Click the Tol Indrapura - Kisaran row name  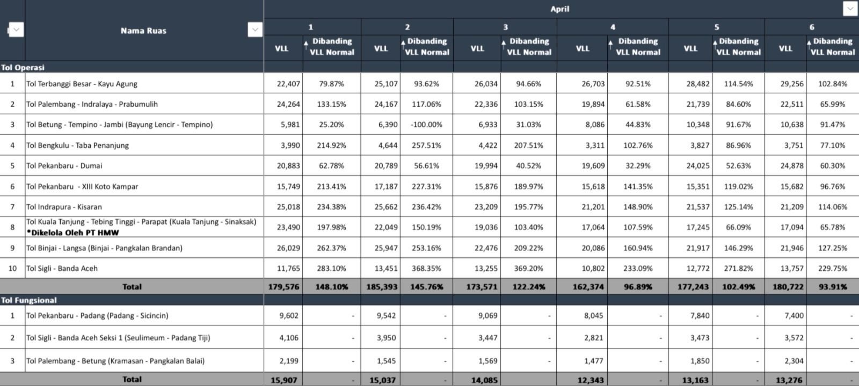tap(64, 207)
